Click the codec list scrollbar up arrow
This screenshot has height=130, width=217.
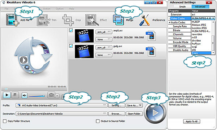[x=213, y=22]
